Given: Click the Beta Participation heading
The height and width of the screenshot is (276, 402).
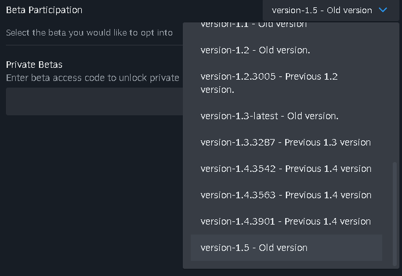Looking at the screenshot, I should (x=44, y=11).
